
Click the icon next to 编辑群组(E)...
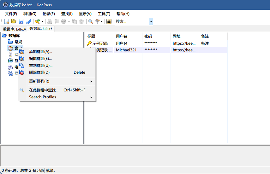tap(22, 59)
